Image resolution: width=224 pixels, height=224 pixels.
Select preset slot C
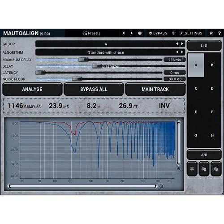click(196, 88)
